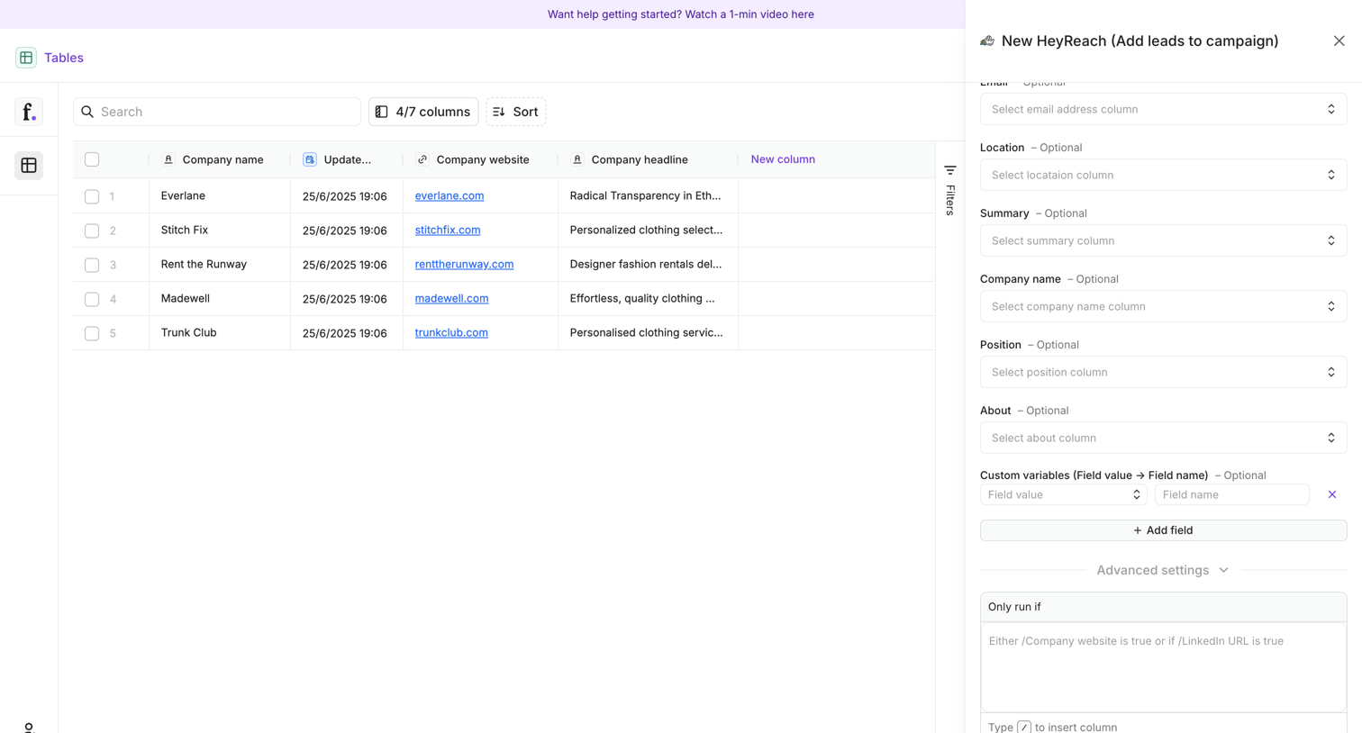Click the Everlane company name cell
The height and width of the screenshot is (733, 1362).
[220, 195]
